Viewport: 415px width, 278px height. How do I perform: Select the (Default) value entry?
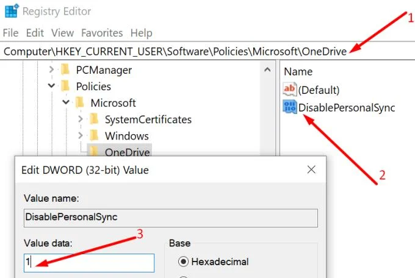tap(319, 90)
